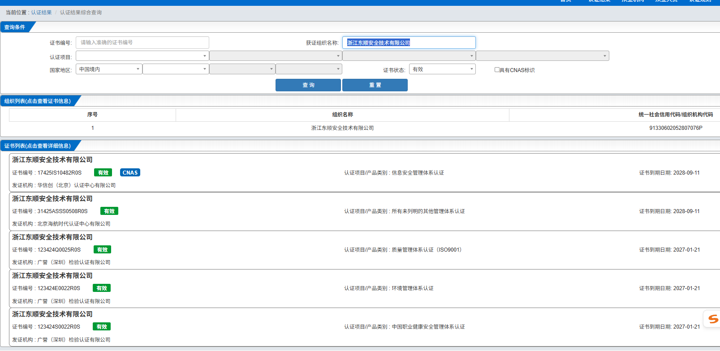
Task: Click green 有效 badge for certificate 123424E0022R0S
Action: [102, 288]
